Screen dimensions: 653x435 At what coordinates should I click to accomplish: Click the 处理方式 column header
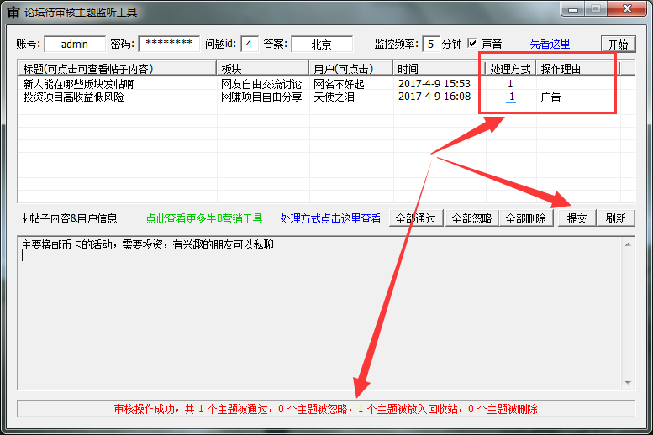click(511, 69)
